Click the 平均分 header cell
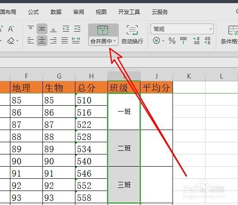Image resolution: width=238 pixels, height=205 pixels. (157, 87)
